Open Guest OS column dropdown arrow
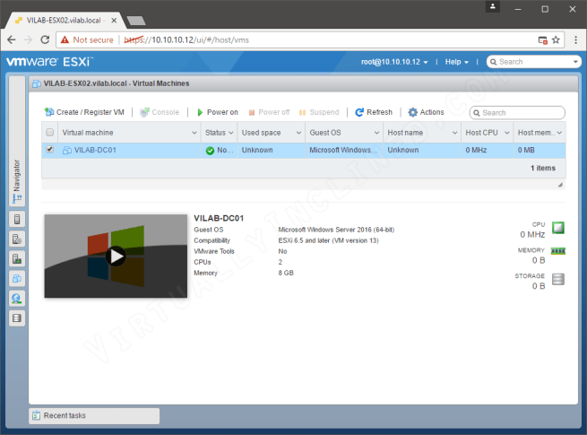587x435 pixels. 377,133
